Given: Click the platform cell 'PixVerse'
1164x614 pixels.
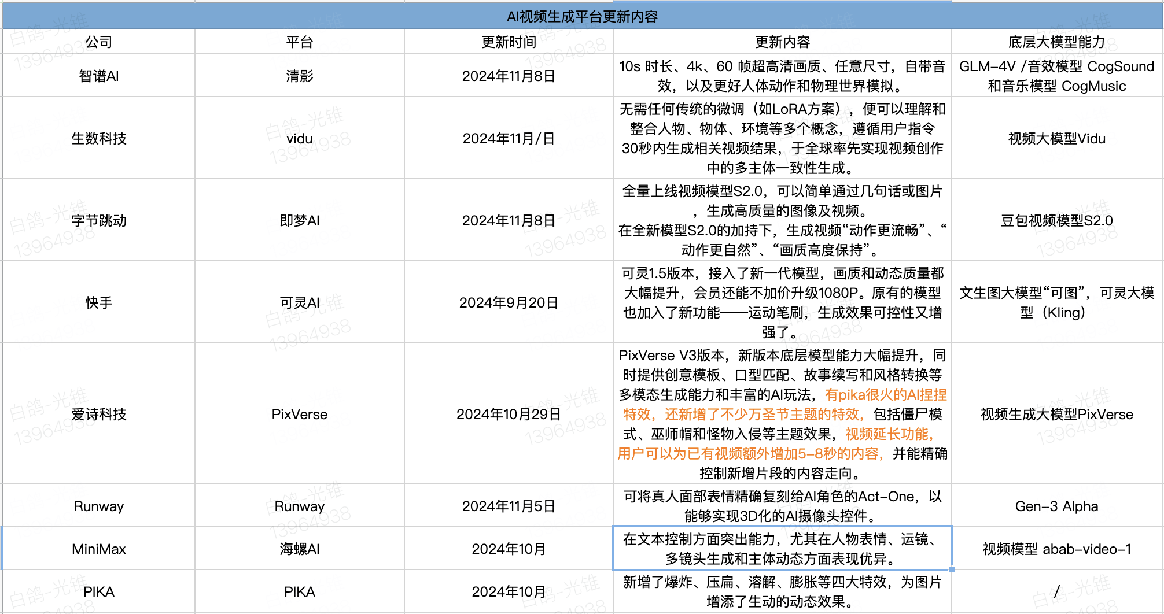Looking at the screenshot, I should pyautogui.click(x=300, y=414).
